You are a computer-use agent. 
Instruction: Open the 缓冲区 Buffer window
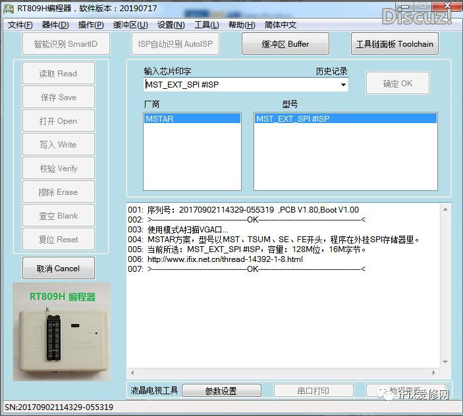coord(285,43)
